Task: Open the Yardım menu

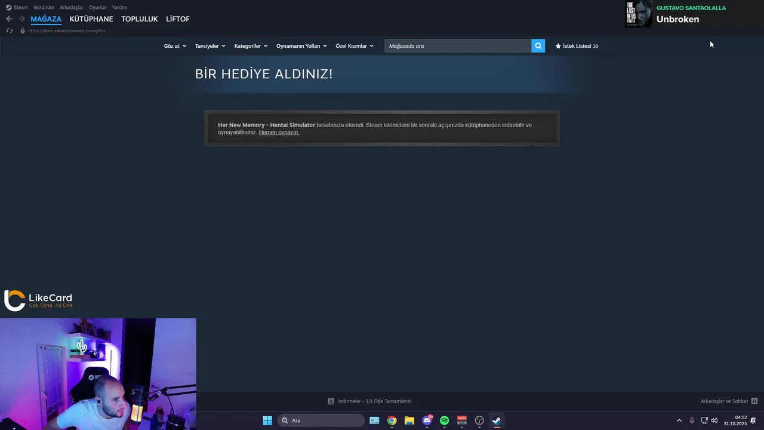Action: [120, 8]
